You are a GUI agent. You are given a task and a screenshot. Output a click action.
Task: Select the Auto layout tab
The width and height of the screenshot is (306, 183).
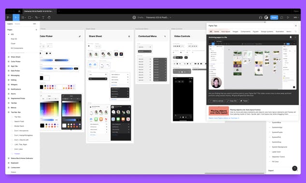[x=225, y=31]
